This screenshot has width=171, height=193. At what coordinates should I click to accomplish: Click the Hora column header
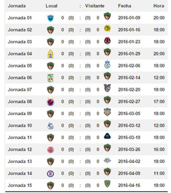(159, 6)
